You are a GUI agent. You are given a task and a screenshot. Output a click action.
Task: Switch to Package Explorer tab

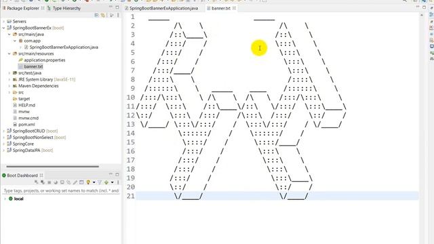tap(23, 8)
